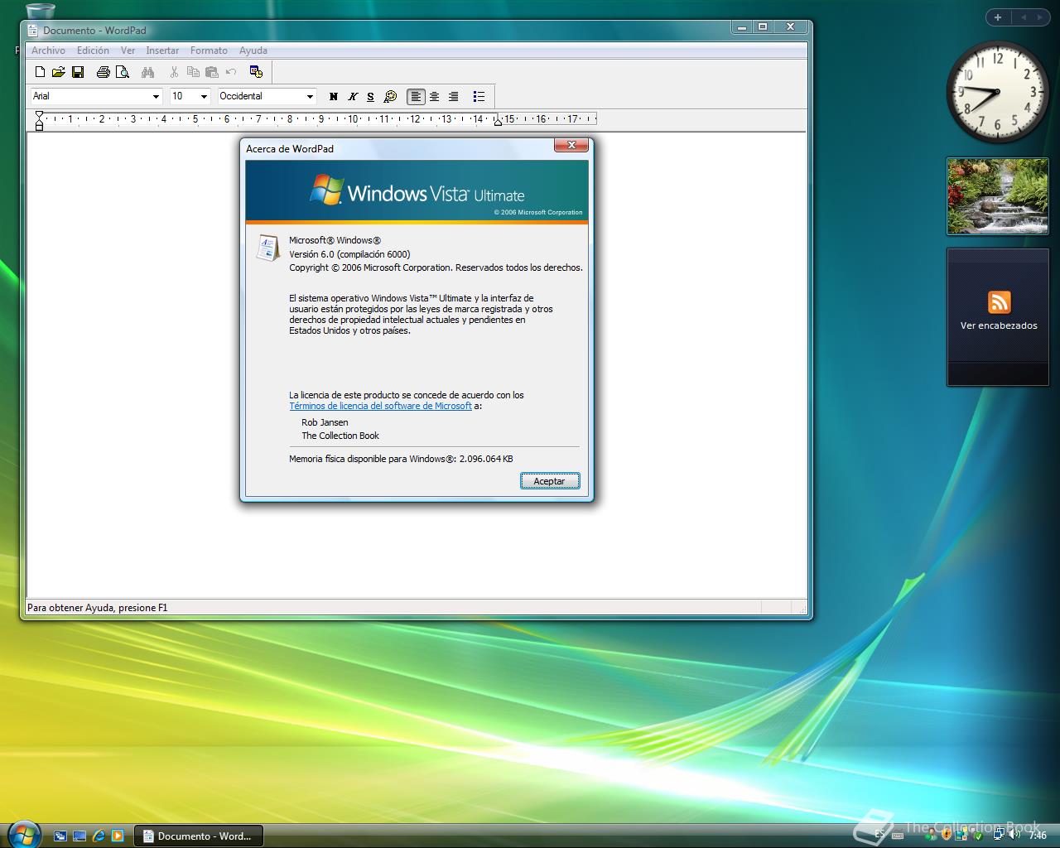Image resolution: width=1060 pixels, height=848 pixels.
Task: Expand the Occidental script dropdown
Action: coord(310,97)
